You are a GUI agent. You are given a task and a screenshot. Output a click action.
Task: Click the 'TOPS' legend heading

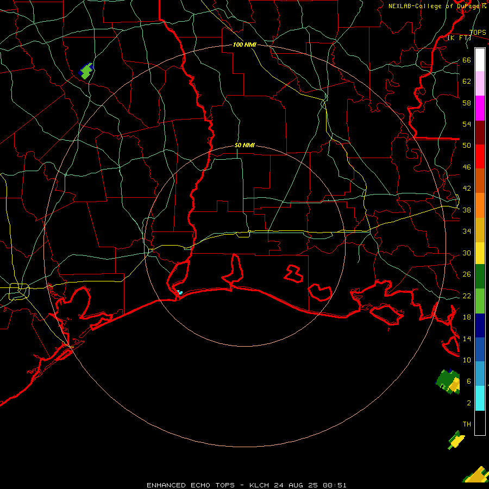[478, 33]
